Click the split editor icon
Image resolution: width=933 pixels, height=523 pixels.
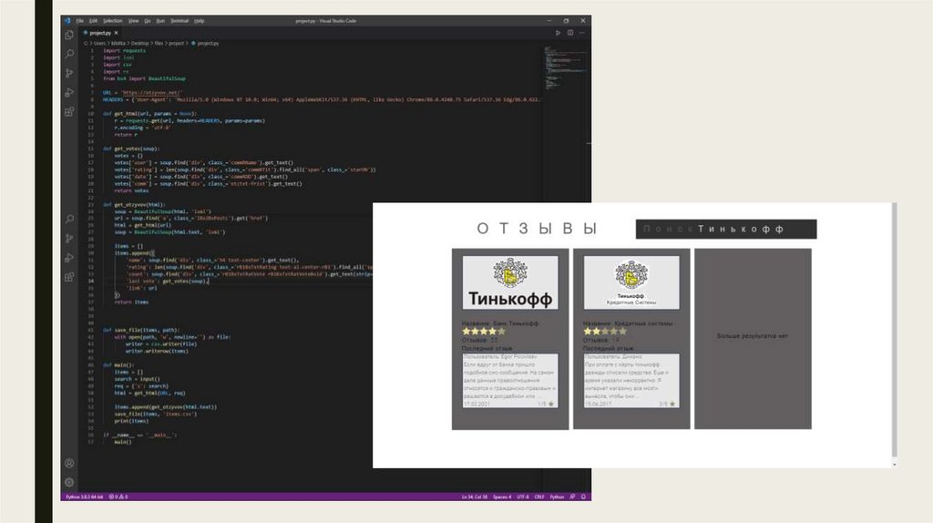coord(569,33)
